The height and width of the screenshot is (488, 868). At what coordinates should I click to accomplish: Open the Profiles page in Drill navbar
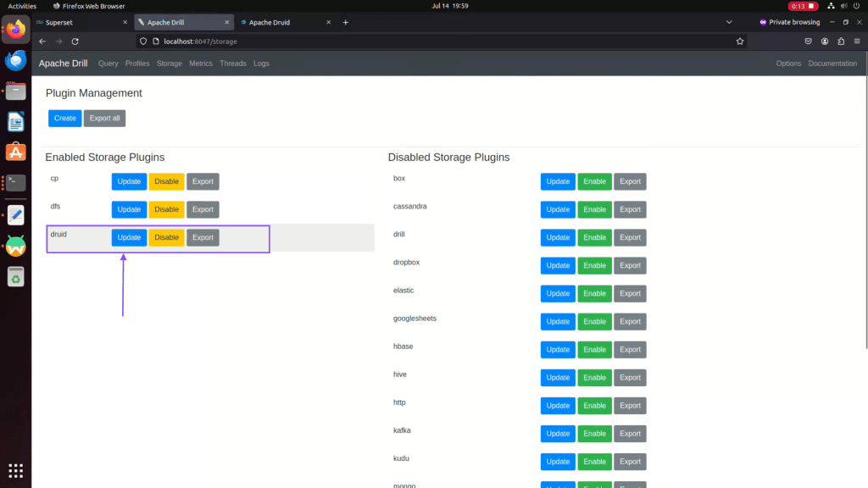137,64
